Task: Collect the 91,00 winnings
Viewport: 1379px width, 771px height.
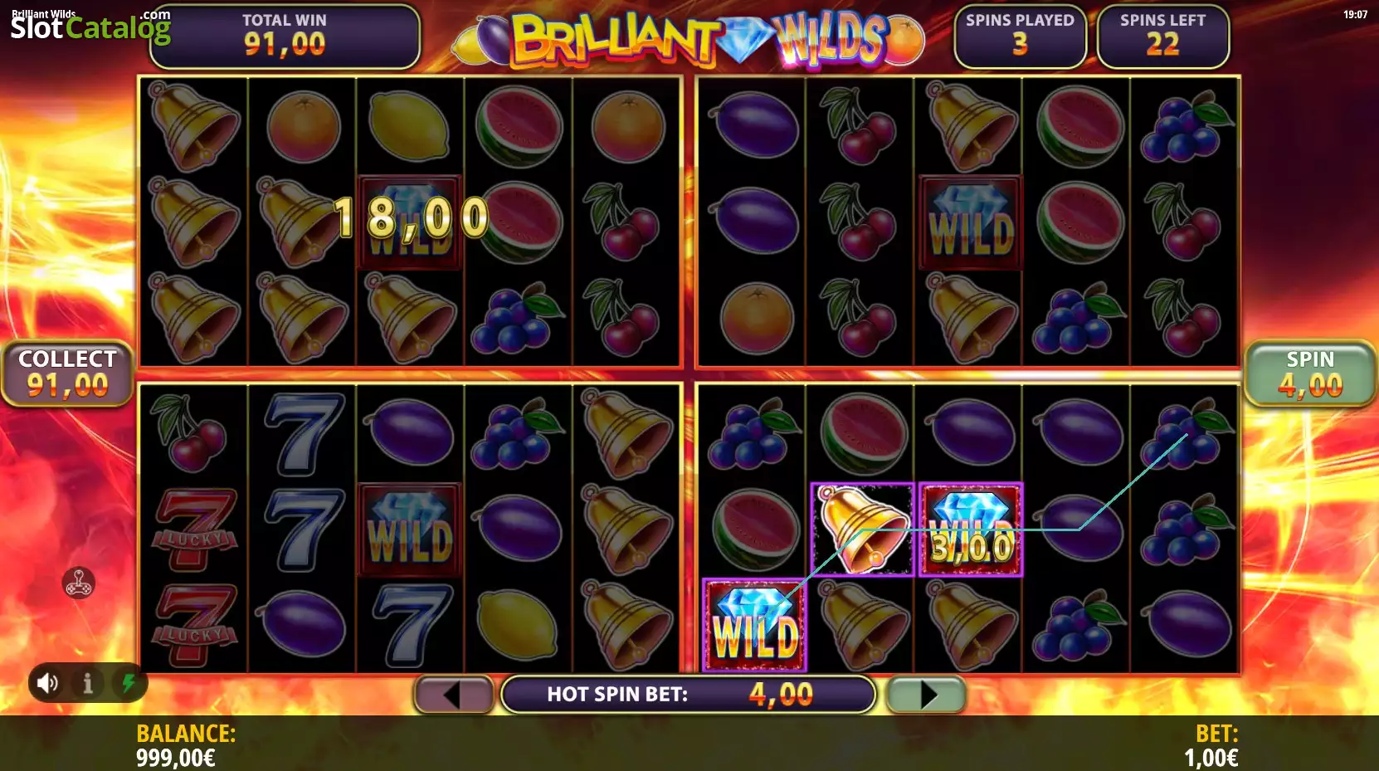Action: click(x=67, y=373)
